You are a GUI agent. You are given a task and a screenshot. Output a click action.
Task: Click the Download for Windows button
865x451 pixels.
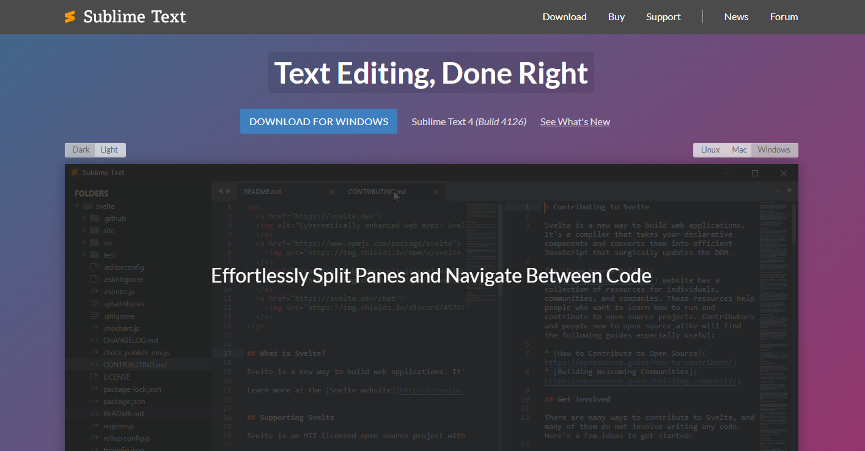pyautogui.click(x=318, y=121)
